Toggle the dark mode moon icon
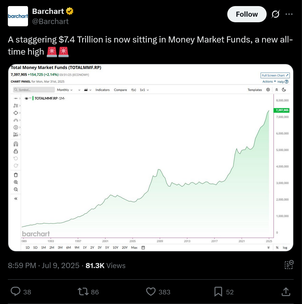This screenshot has height=304, width=302. pyautogui.click(x=284, y=90)
